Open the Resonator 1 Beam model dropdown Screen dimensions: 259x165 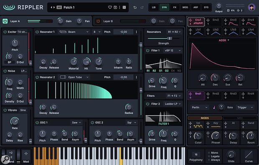pyautogui.click(x=74, y=32)
